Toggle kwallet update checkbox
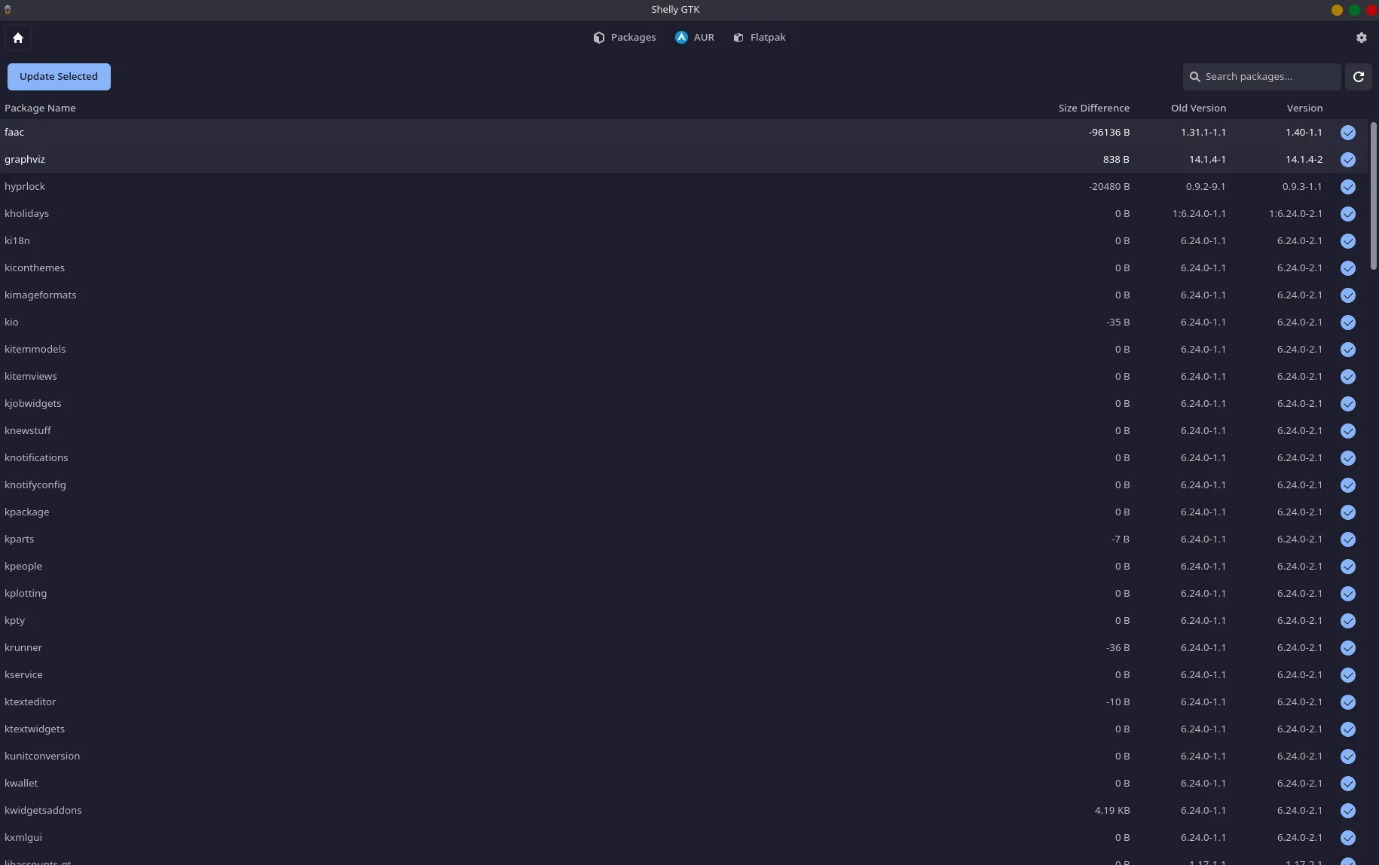1379x865 pixels. [1348, 784]
